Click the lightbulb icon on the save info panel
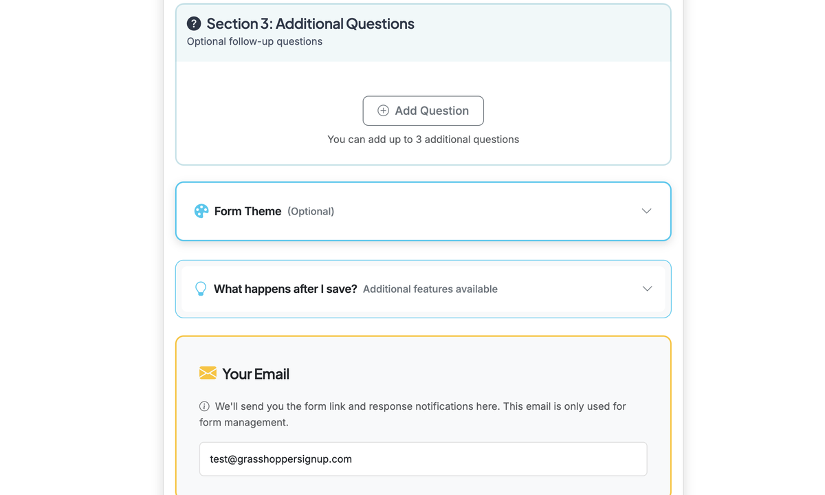The width and height of the screenshot is (825, 495). click(201, 289)
